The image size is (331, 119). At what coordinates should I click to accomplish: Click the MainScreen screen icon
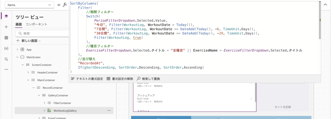click(x=22, y=57)
